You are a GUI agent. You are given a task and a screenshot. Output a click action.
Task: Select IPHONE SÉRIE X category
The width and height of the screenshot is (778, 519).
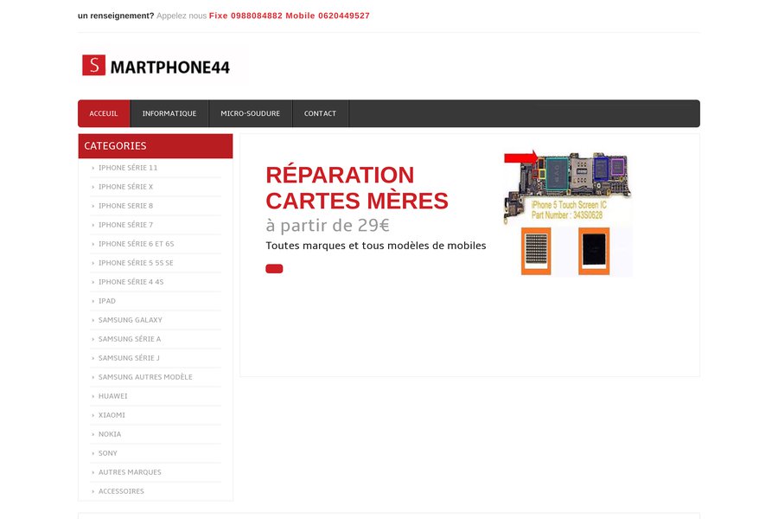[x=125, y=187]
